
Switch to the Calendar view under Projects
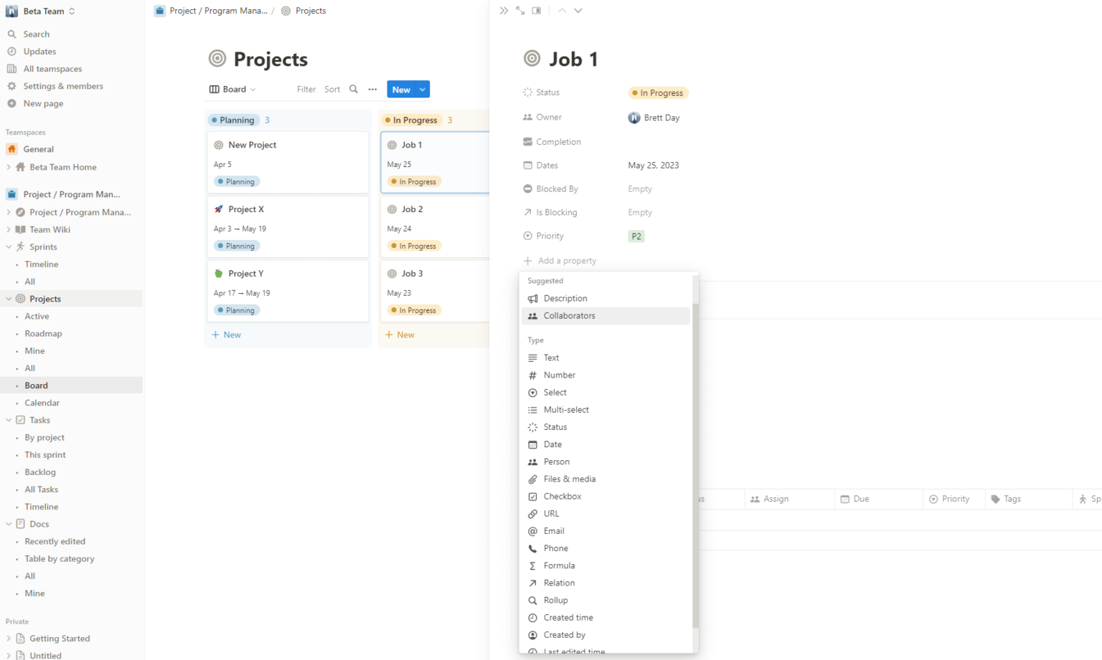pos(42,402)
